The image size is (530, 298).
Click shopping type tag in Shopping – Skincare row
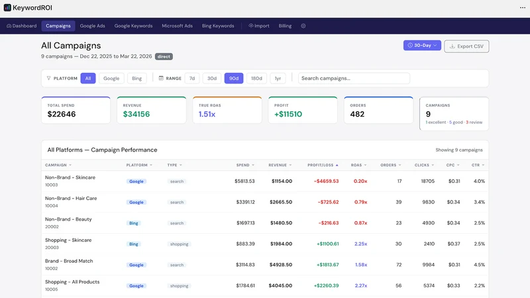(x=179, y=244)
